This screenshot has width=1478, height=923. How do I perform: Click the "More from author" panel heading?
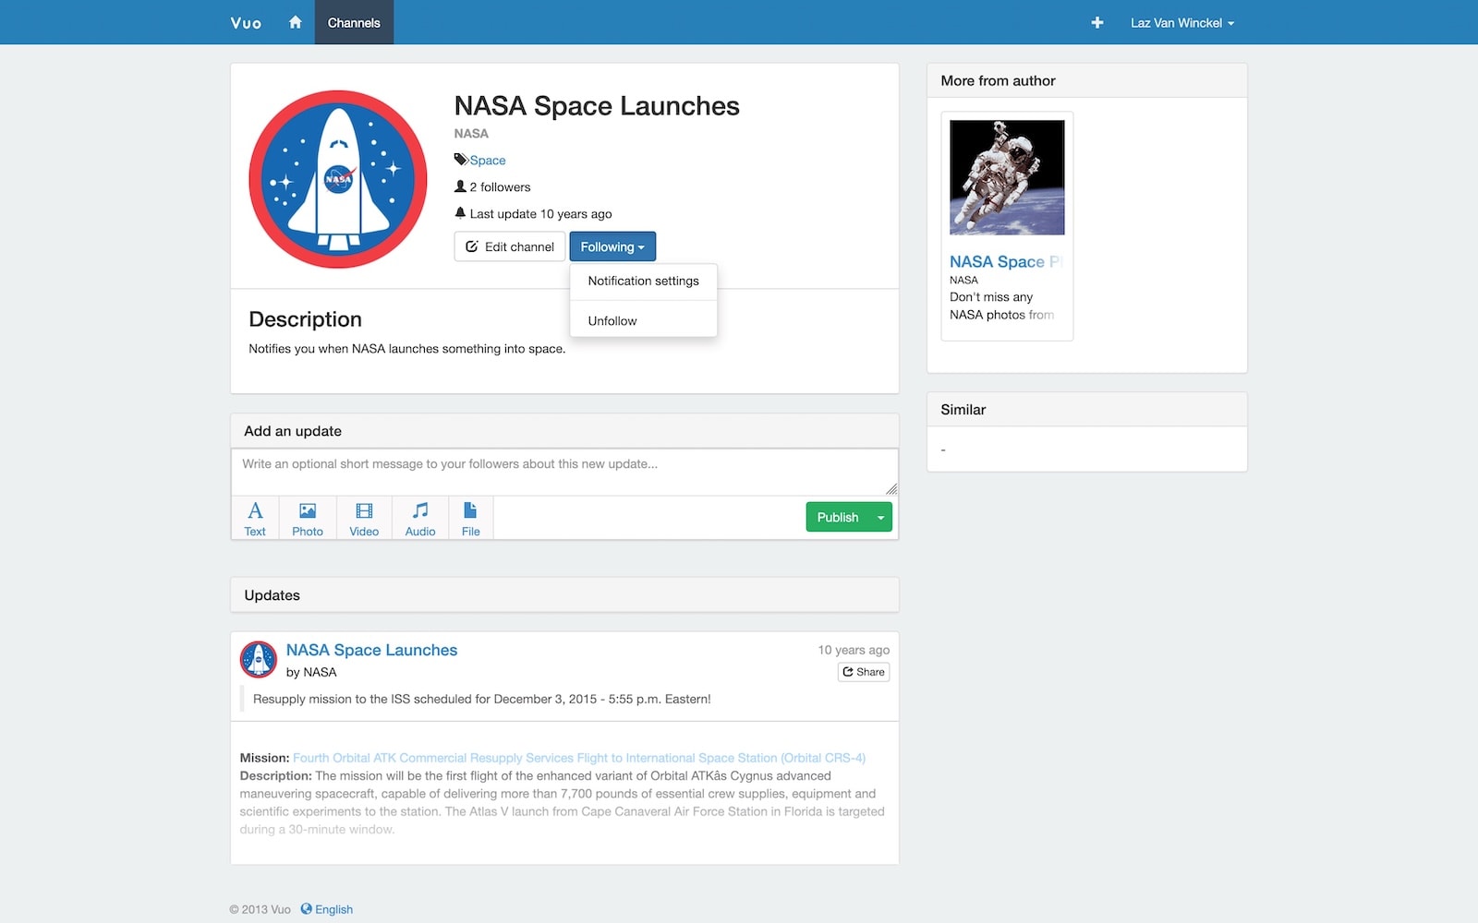998,80
